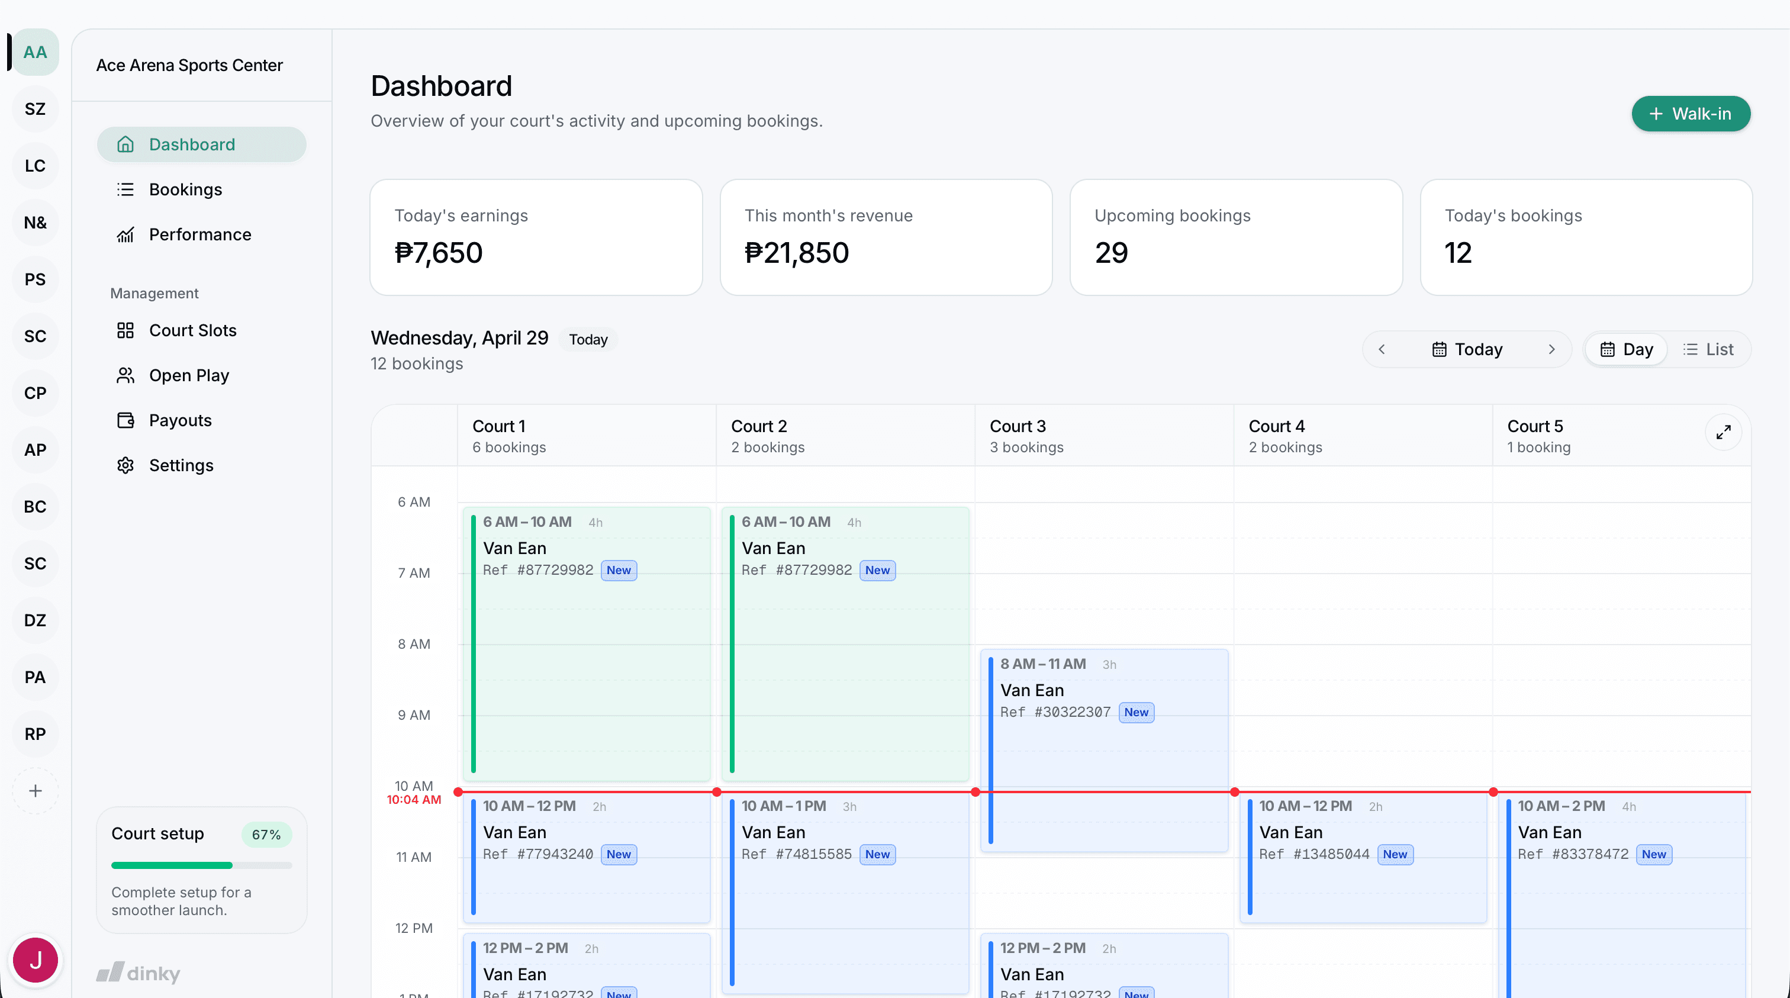Open Court 1 12 PM–2 PM booking

pyautogui.click(x=587, y=966)
